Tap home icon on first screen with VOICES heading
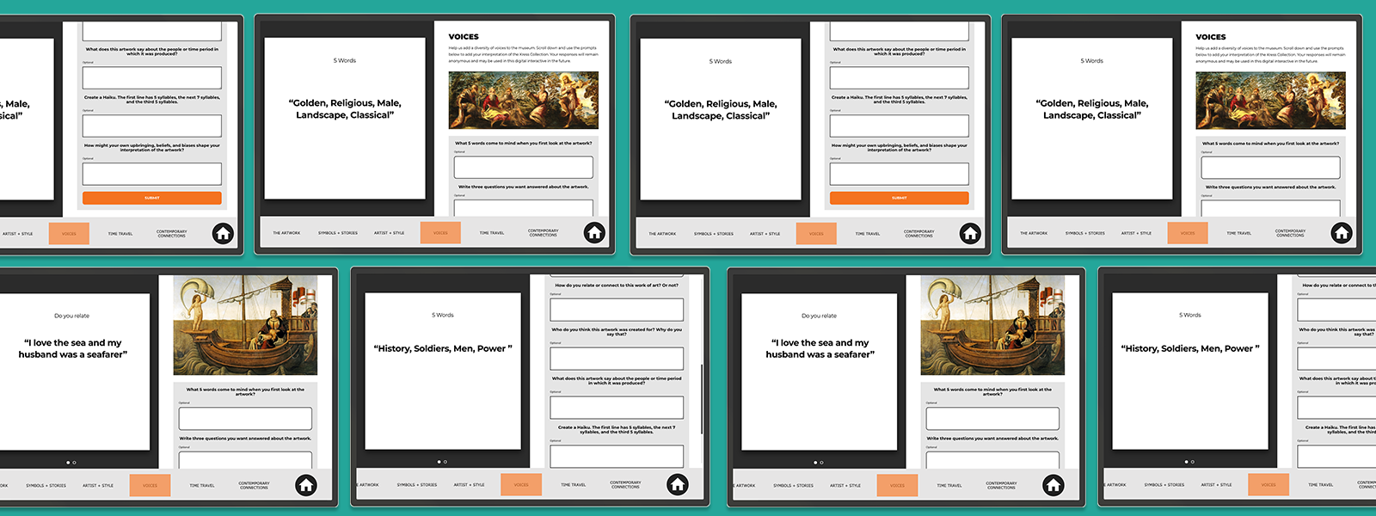Viewport: 1376px width, 516px height. [594, 233]
